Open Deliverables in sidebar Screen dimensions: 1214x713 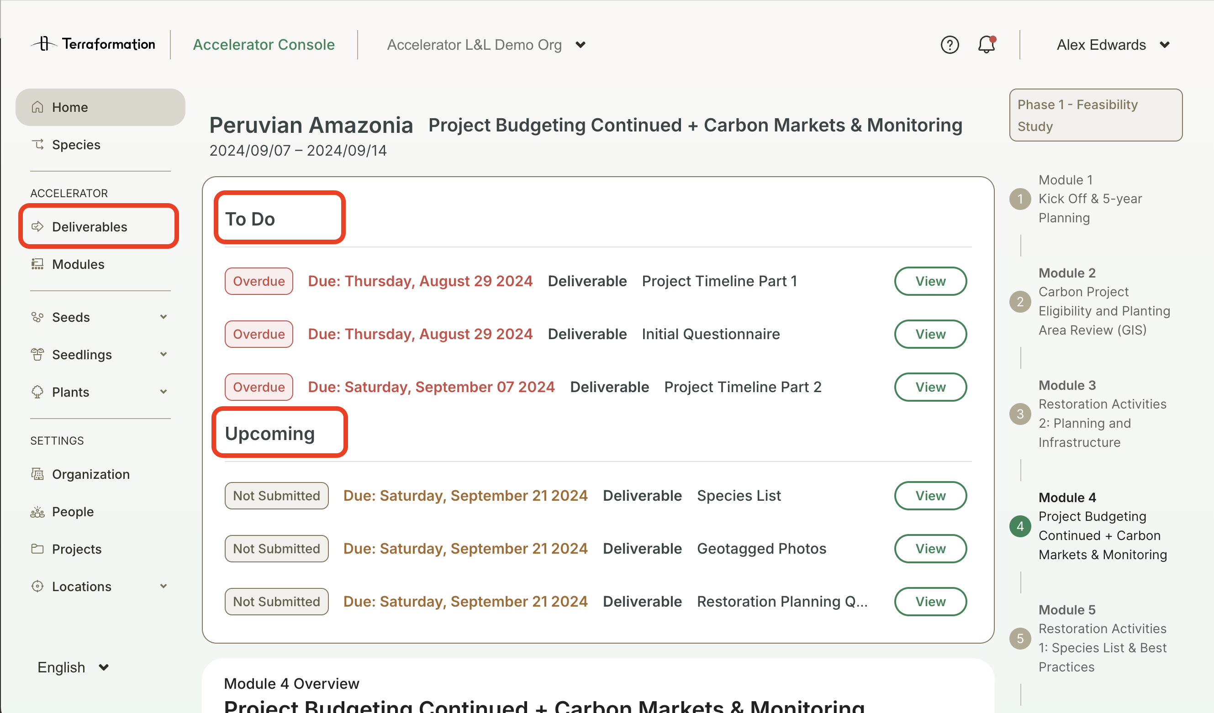(x=100, y=226)
